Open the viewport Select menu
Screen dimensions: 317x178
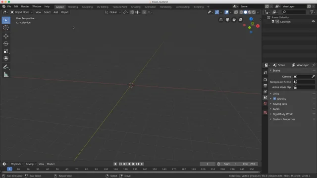coord(47,12)
